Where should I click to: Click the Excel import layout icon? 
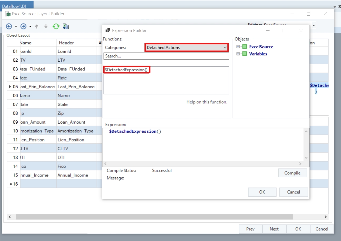tap(66, 26)
